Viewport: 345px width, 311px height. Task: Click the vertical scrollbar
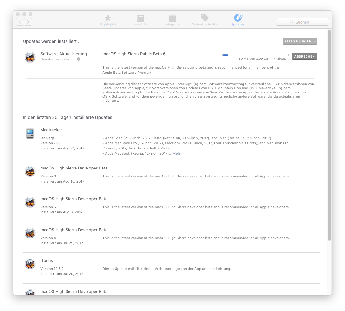(x=329, y=135)
